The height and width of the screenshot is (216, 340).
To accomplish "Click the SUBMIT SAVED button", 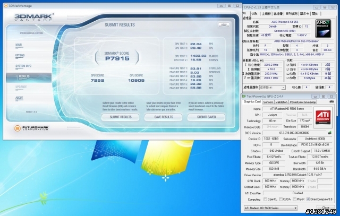I will [x=206, y=117].
